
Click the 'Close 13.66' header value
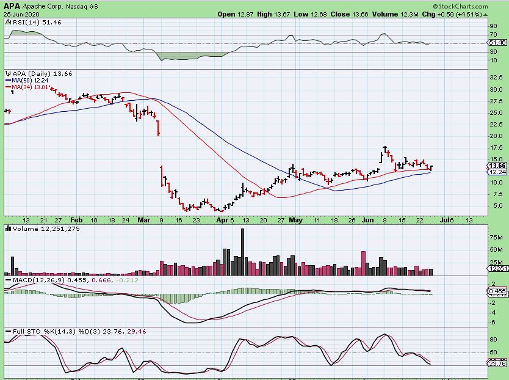(349, 14)
